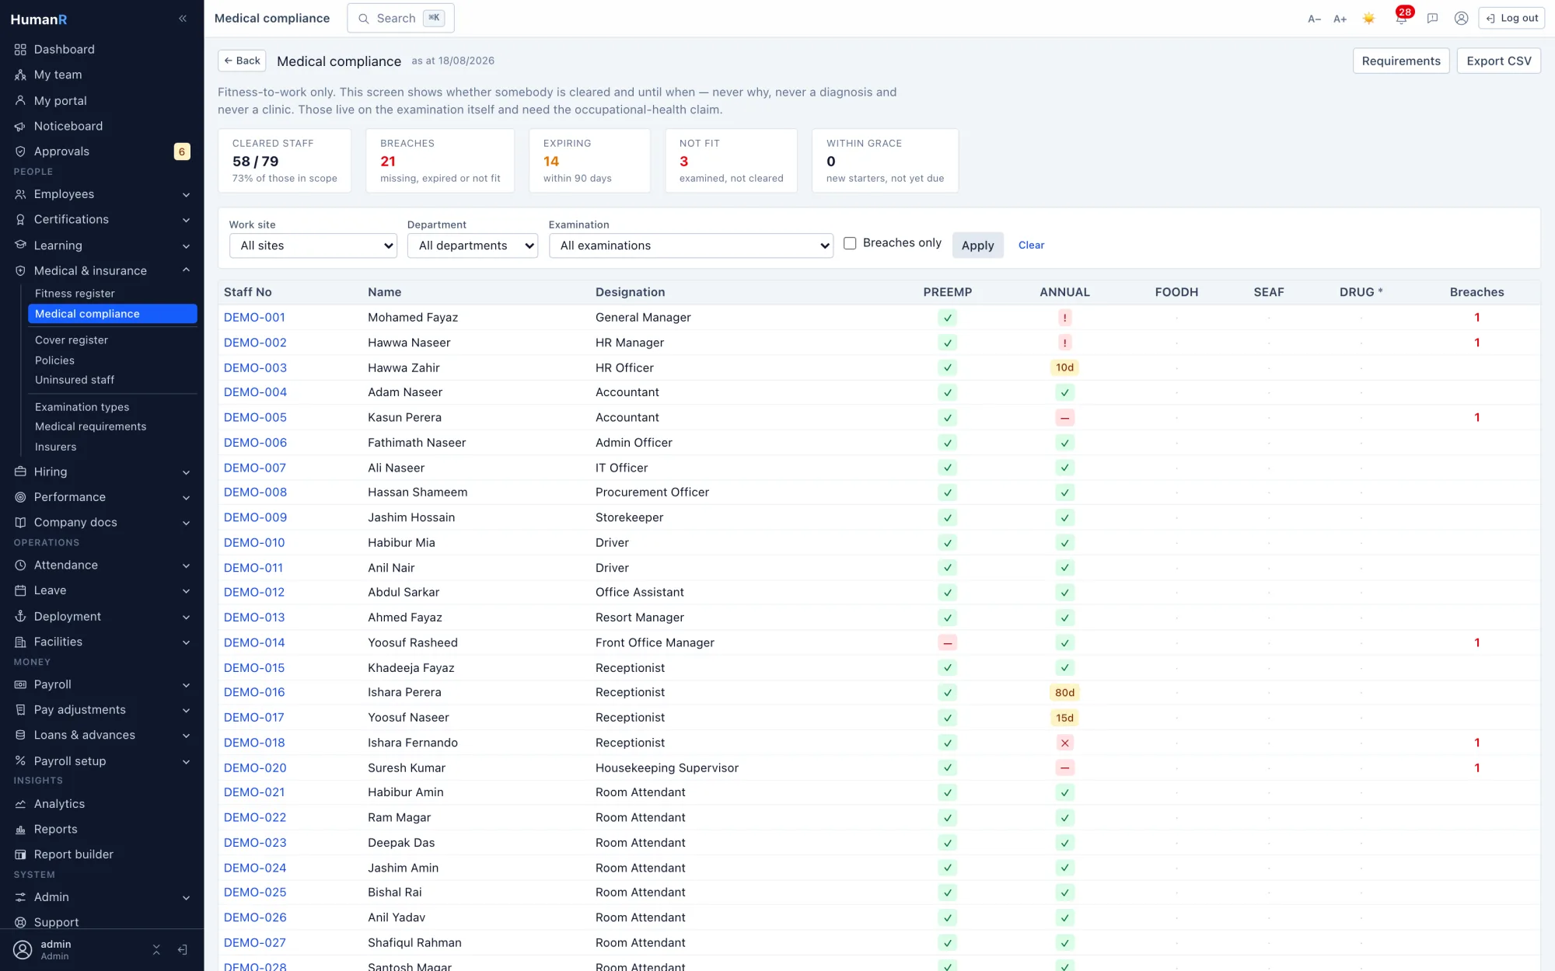Select Medical compliance in sidebar

112,314
